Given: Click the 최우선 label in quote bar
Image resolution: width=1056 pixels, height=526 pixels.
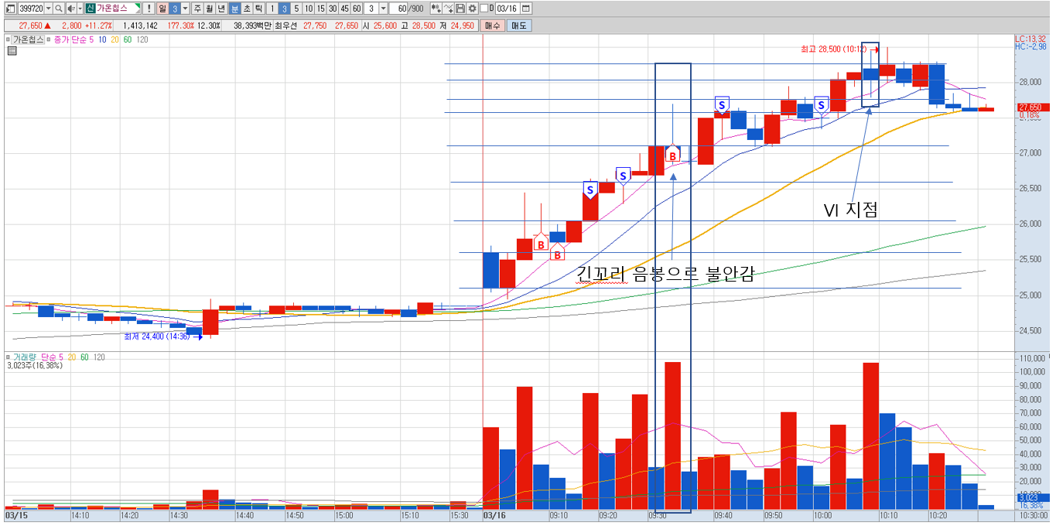Looking at the screenshot, I should (285, 26).
